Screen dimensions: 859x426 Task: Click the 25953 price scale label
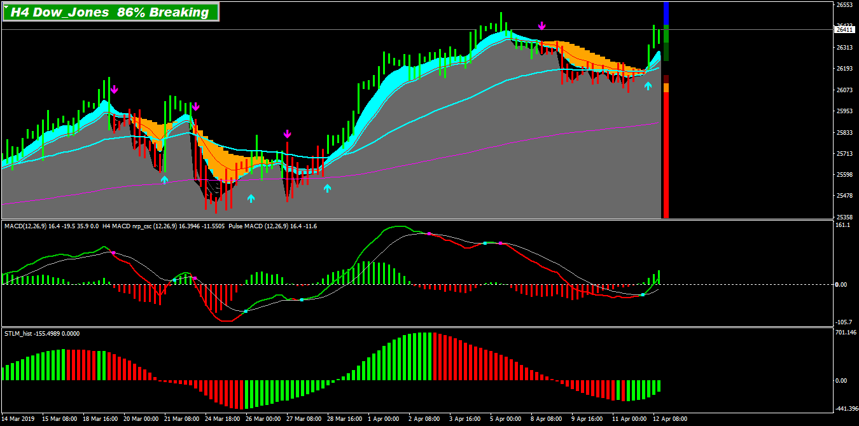click(x=844, y=111)
